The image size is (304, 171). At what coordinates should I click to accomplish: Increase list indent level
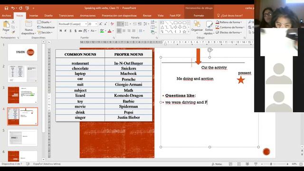pyautogui.click(x=140, y=24)
